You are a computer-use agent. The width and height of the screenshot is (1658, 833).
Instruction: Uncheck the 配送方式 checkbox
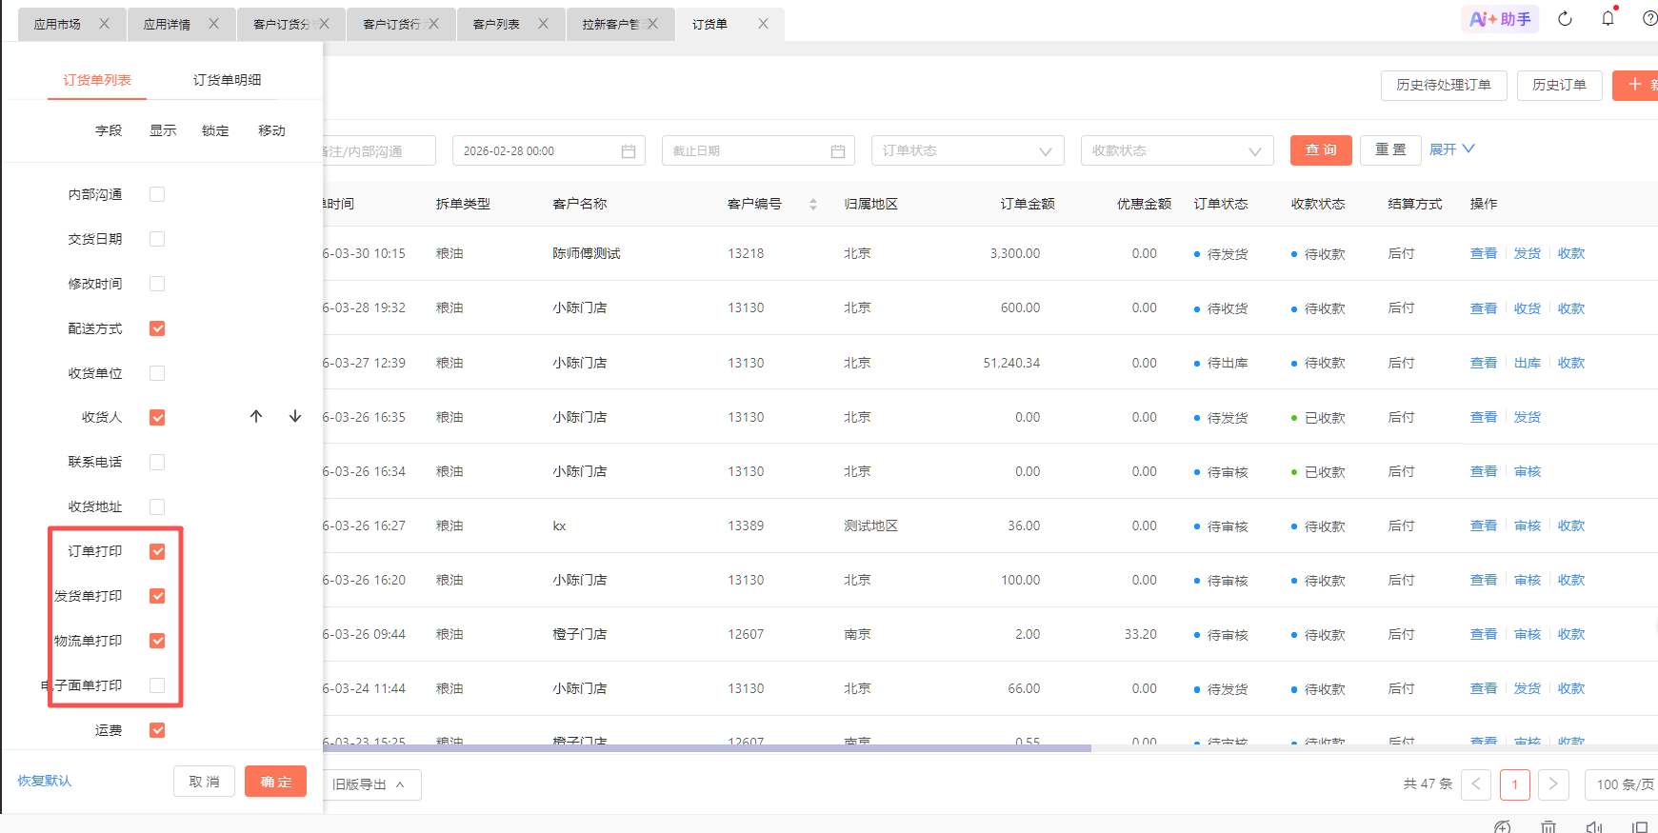pyautogui.click(x=157, y=328)
